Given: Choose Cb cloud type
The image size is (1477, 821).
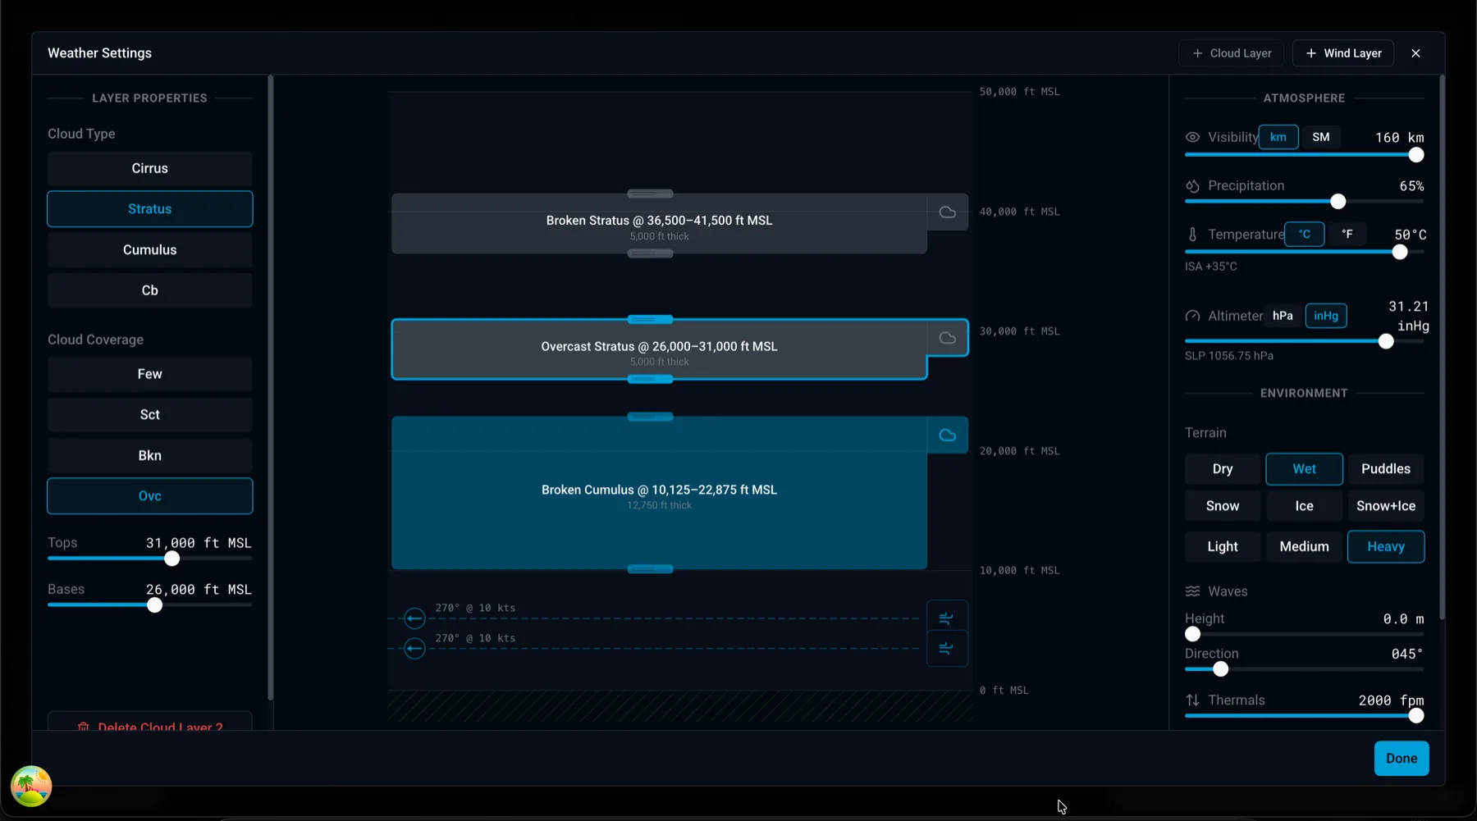Looking at the screenshot, I should 150,290.
